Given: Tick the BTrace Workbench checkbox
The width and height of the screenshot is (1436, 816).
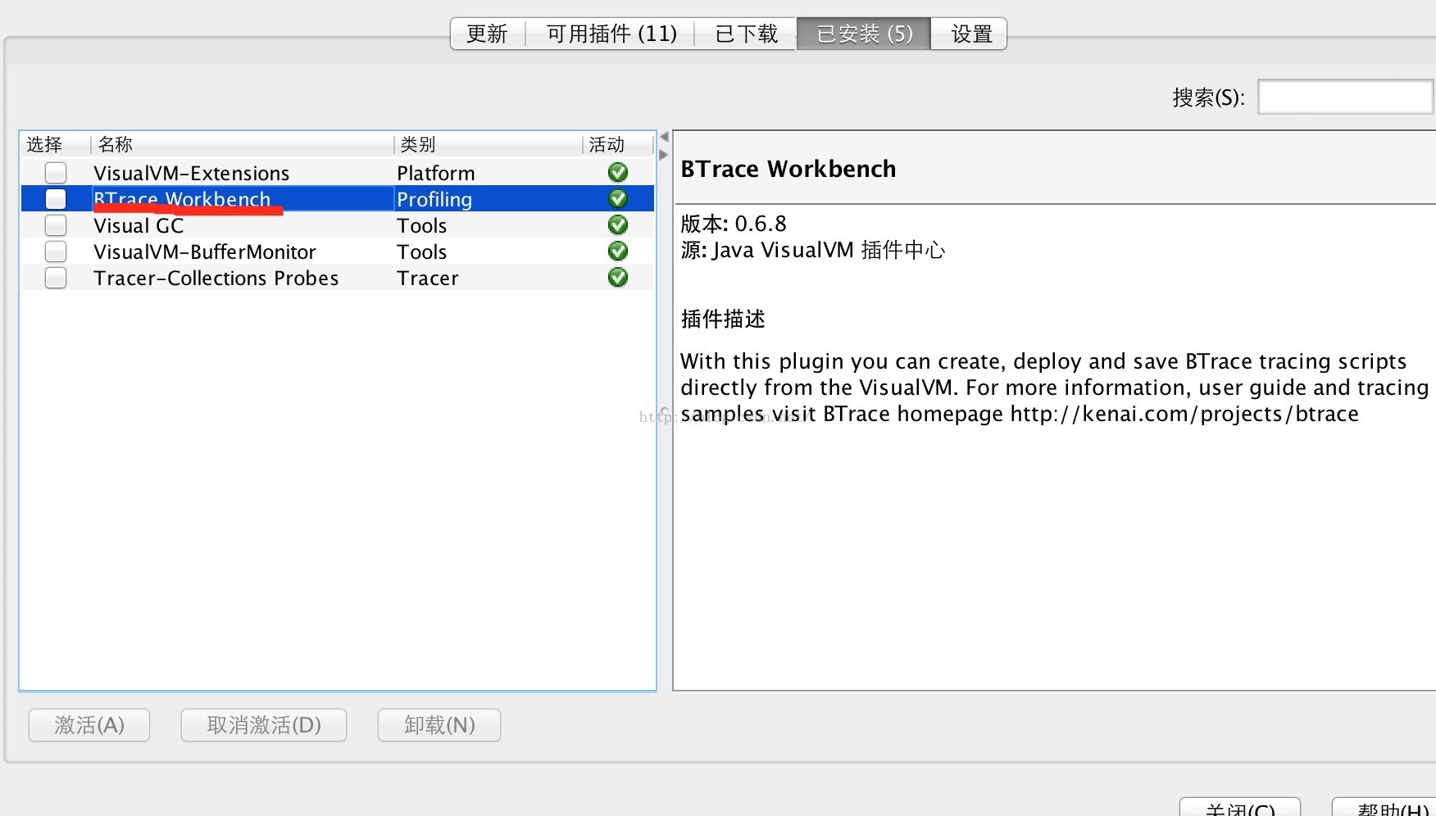Looking at the screenshot, I should coord(56,199).
